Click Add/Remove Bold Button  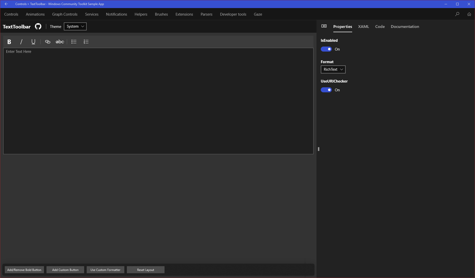(24, 270)
